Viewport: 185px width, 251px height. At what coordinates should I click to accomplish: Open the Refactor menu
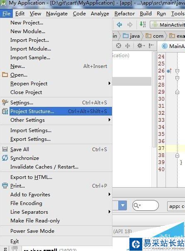coord(124,14)
